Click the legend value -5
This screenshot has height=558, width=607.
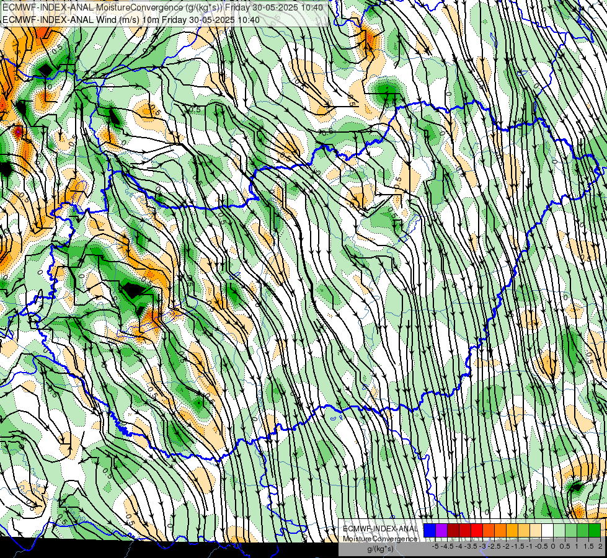coord(435,546)
